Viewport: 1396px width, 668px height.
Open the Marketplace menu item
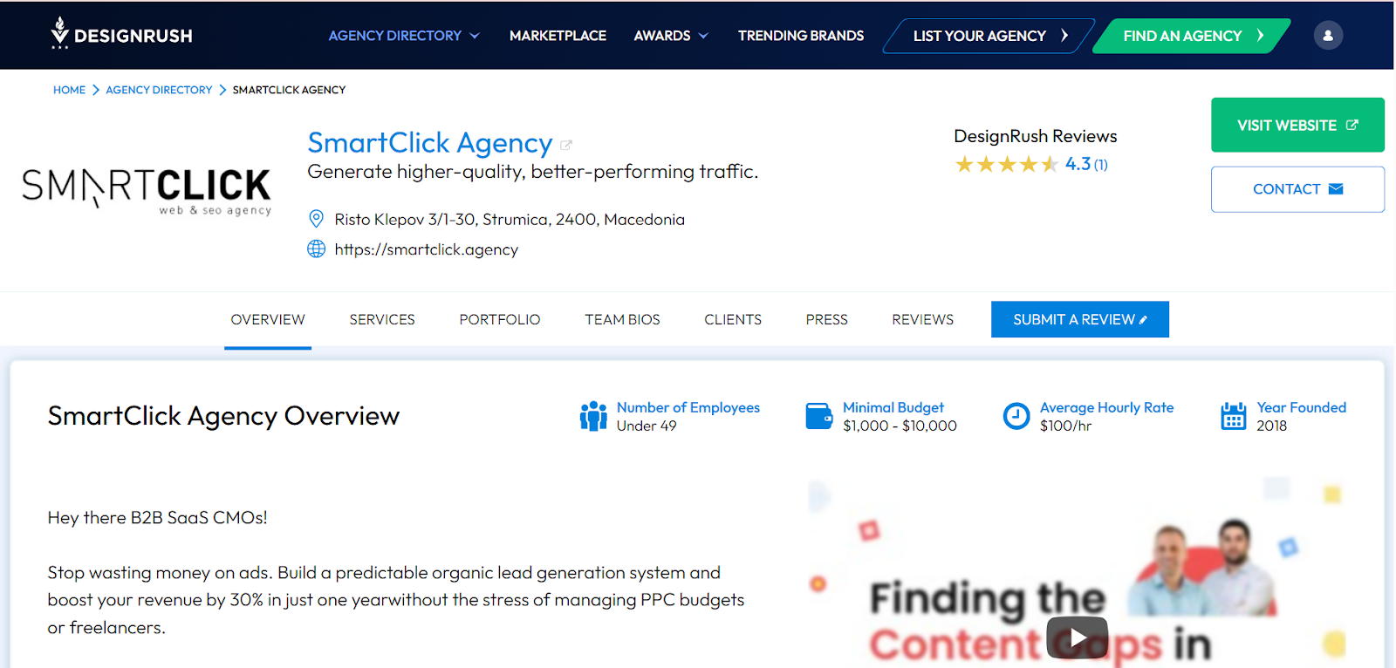(x=558, y=36)
